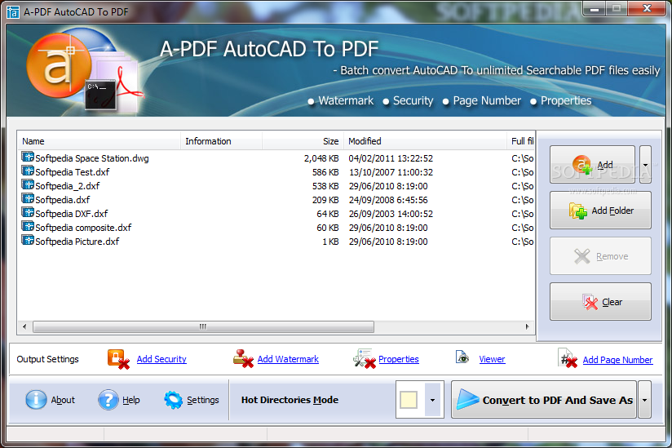Open the Add Watermark link

[288, 359]
